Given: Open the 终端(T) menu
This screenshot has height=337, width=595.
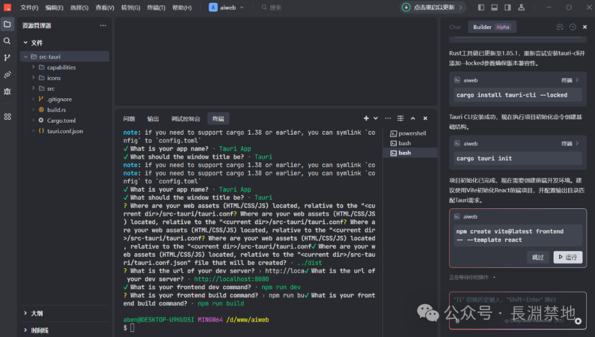Looking at the screenshot, I should (x=156, y=8).
